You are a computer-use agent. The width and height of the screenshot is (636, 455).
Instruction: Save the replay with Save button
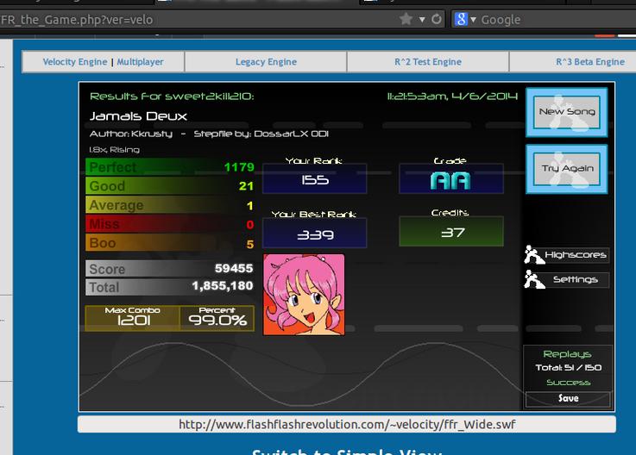568,399
